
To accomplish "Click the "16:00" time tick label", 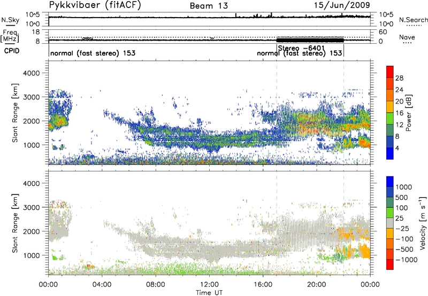I will (x=263, y=285).
